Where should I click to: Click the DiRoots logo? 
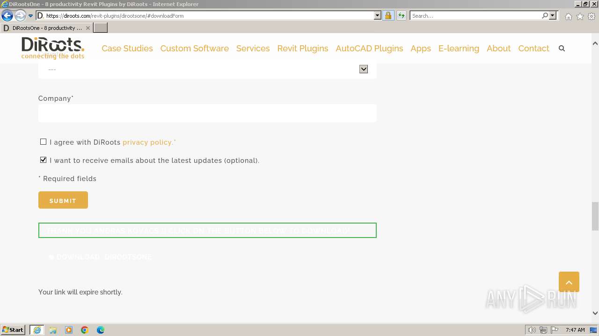pos(53,48)
